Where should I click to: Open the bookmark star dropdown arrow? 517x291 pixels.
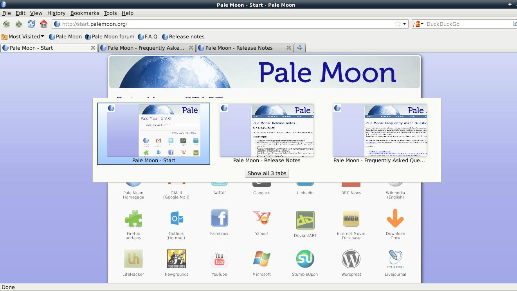pyautogui.click(x=404, y=24)
